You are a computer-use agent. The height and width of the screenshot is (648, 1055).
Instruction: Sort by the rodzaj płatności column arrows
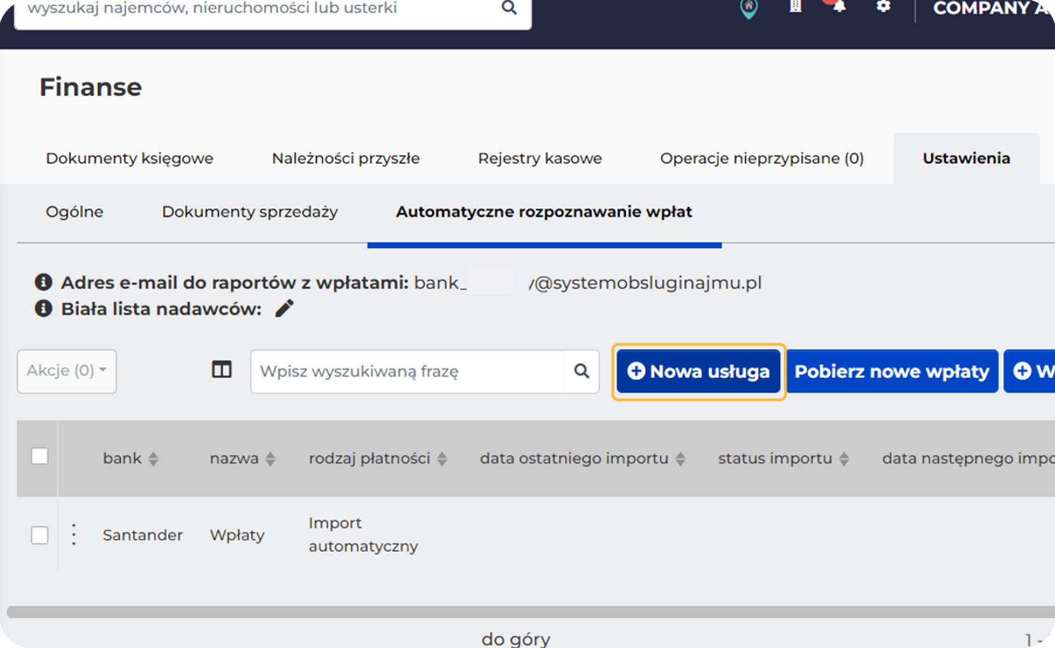442,459
